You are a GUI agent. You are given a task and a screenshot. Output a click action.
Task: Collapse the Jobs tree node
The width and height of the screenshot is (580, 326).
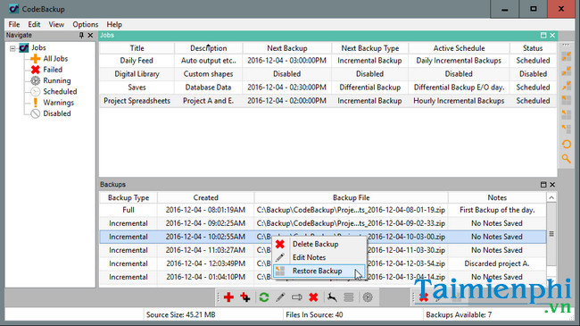coord(12,48)
